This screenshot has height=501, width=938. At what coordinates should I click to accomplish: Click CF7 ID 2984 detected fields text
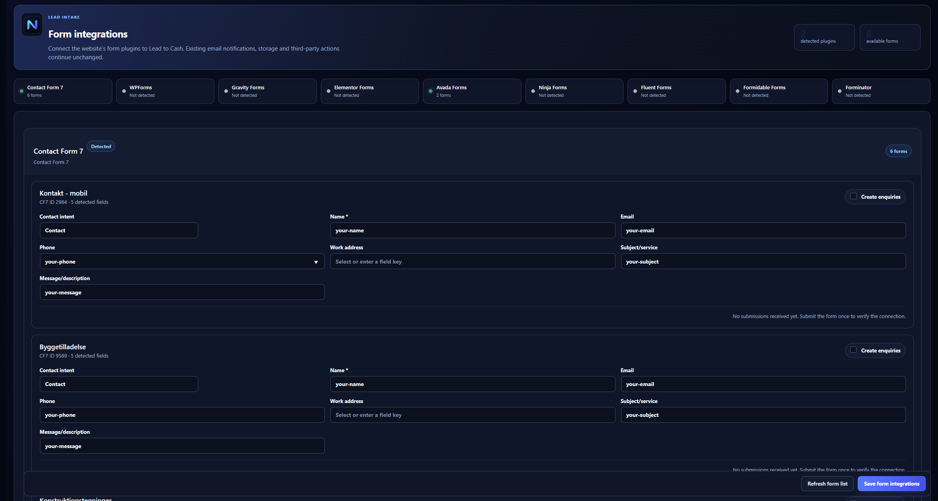pyautogui.click(x=74, y=202)
